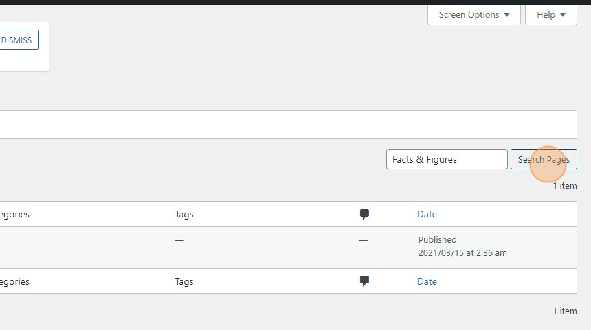Click the bottom '1 item' count text
The height and width of the screenshot is (330, 591).
(564, 311)
